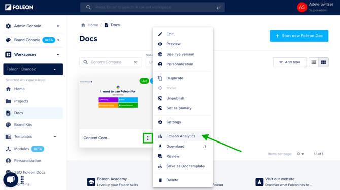Viewport: 340px width, 190px height.
Task: Expand the Templates submenu
Action: tap(55, 137)
